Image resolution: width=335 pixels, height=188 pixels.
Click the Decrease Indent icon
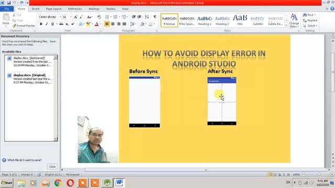point(134,17)
